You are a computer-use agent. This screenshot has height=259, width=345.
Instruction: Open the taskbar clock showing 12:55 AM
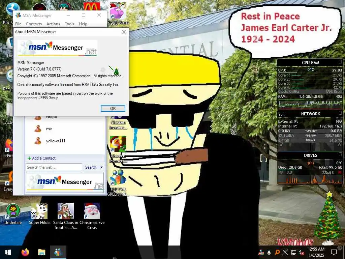pos(316,252)
